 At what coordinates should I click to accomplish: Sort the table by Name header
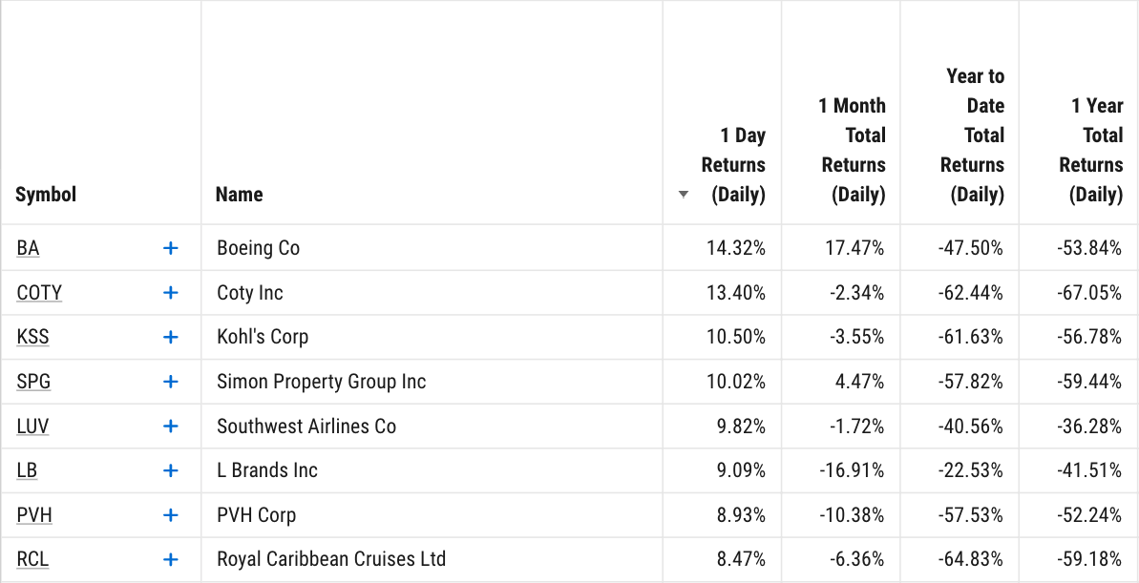click(x=239, y=195)
